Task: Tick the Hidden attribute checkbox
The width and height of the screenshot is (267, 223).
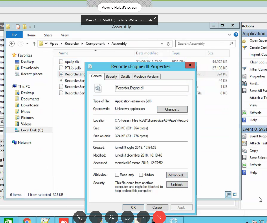Action: (x=141, y=175)
